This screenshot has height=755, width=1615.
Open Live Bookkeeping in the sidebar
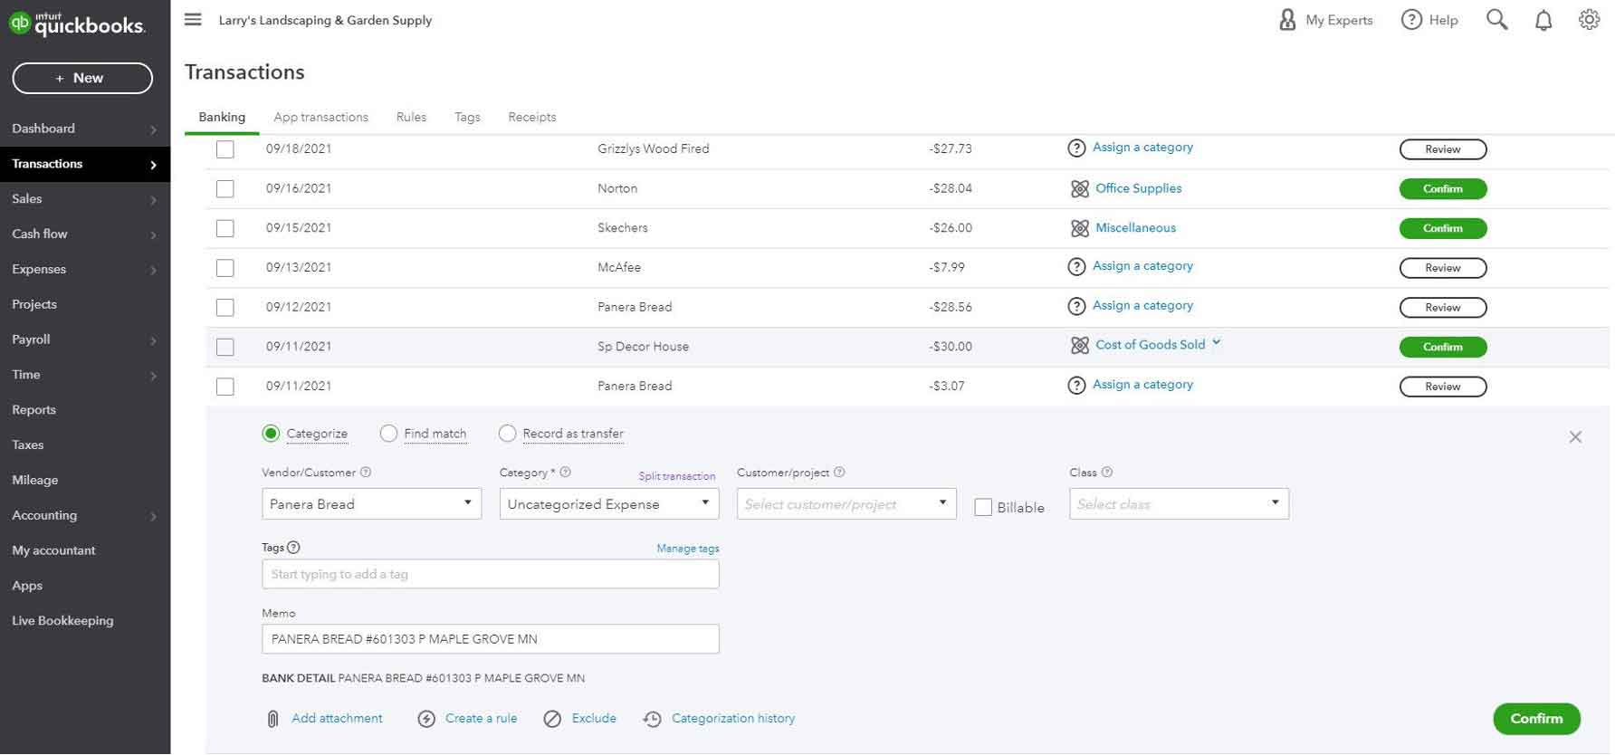point(62,620)
